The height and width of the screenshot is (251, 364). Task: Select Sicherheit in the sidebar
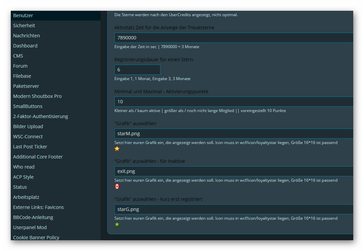tap(24, 26)
